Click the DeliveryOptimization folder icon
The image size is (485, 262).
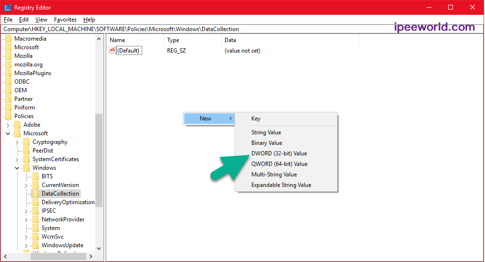[36, 202]
